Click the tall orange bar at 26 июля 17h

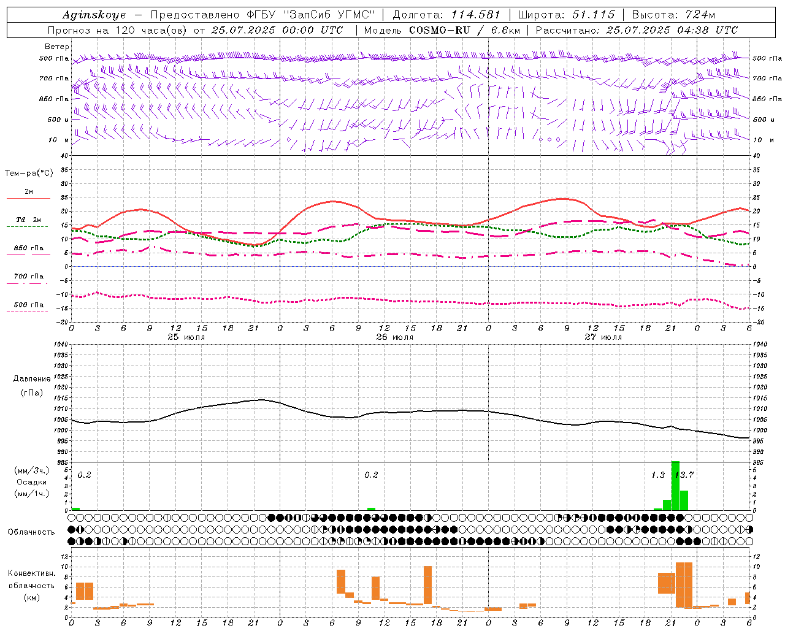(x=427, y=585)
